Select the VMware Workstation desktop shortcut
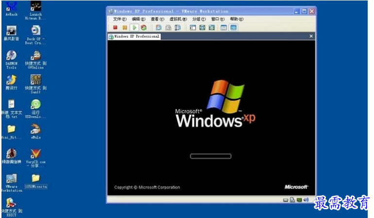The image size is (374, 218). coord(11,183)
